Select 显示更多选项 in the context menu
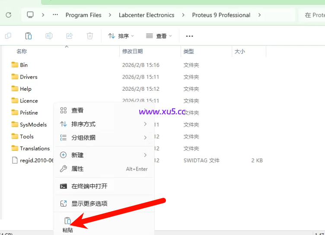The height and width of the screenshot is (235, 325). tap(89, 203)
